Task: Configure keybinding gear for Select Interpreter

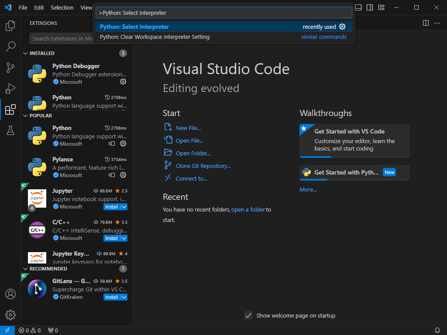Action: pyautogui.click(x=342, y=27)
